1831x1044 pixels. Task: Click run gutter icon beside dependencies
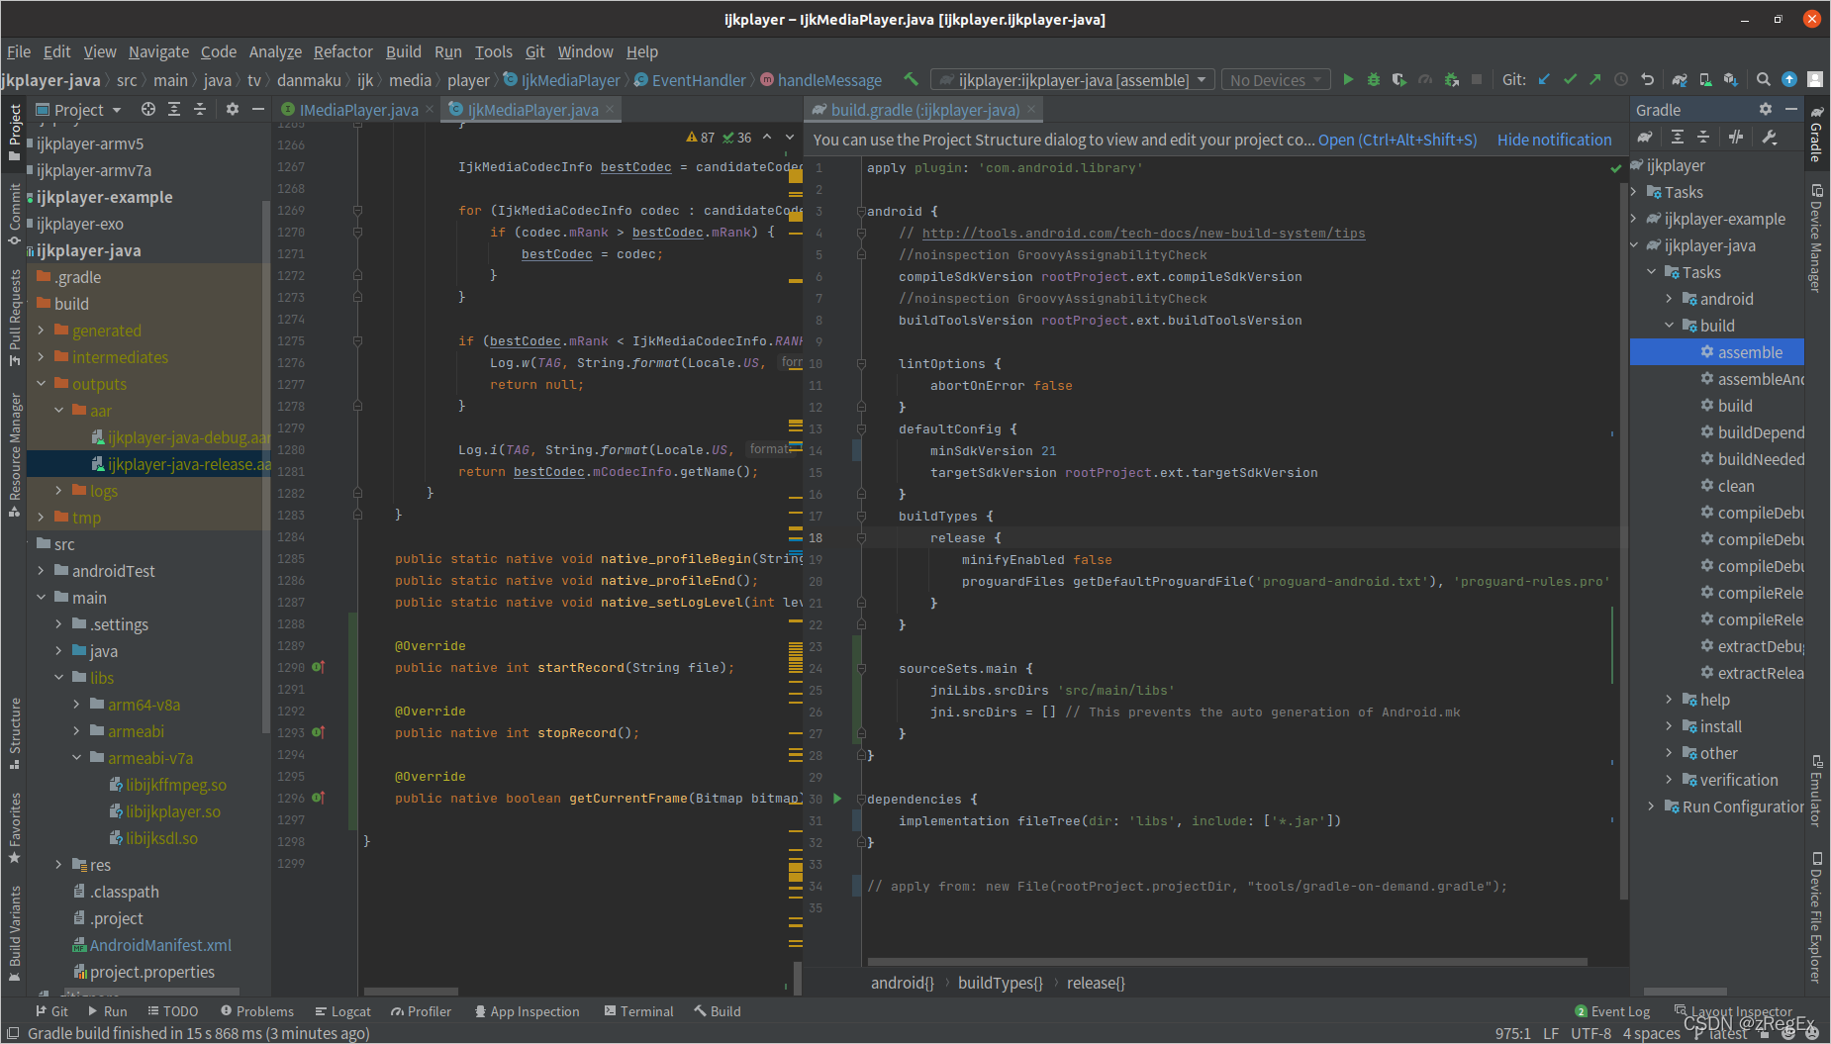tap(837, 799)
